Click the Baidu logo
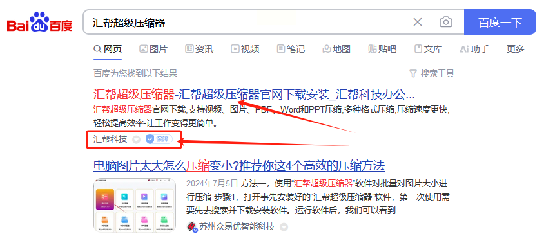Screen dimensions: 553x245 point(39,23)
